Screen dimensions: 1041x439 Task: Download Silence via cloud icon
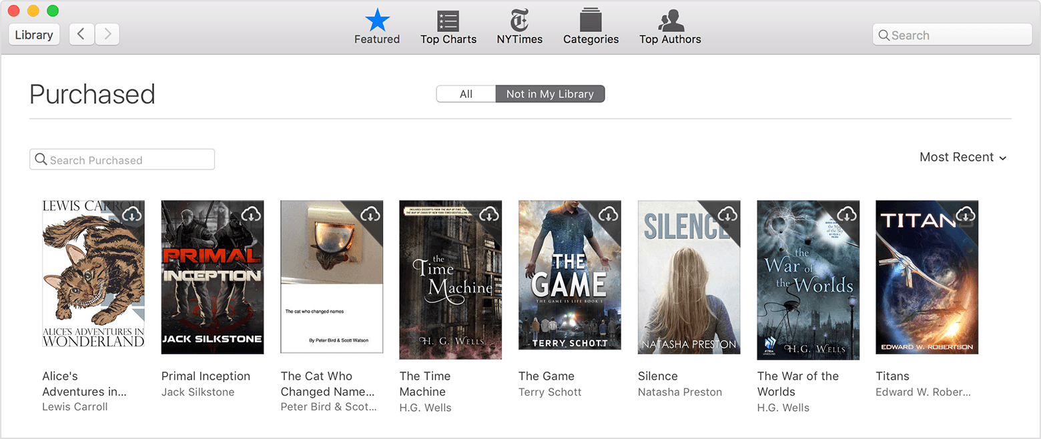727,213
